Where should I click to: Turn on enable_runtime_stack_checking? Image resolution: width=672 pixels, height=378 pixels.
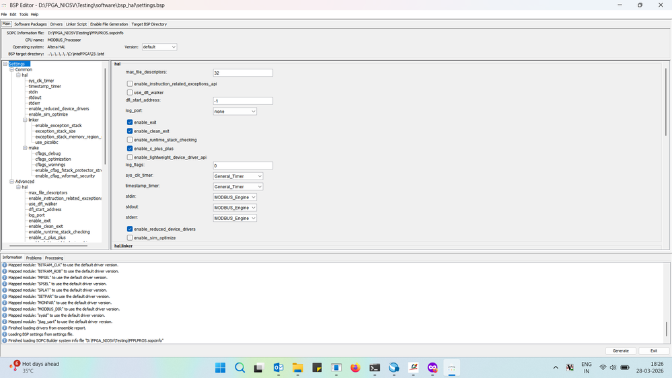[129, 140]
